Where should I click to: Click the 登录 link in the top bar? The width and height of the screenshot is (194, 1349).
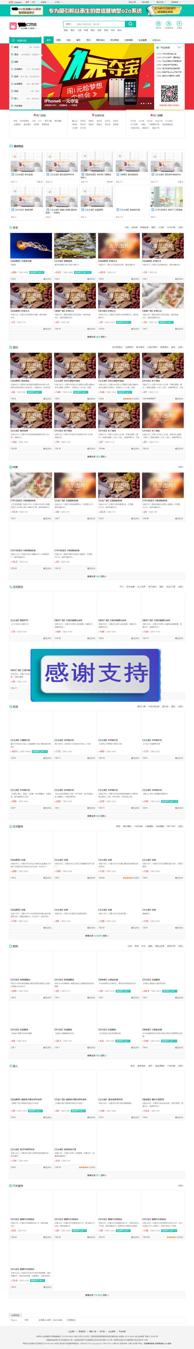pyautogui.click(x=28, y=2)
